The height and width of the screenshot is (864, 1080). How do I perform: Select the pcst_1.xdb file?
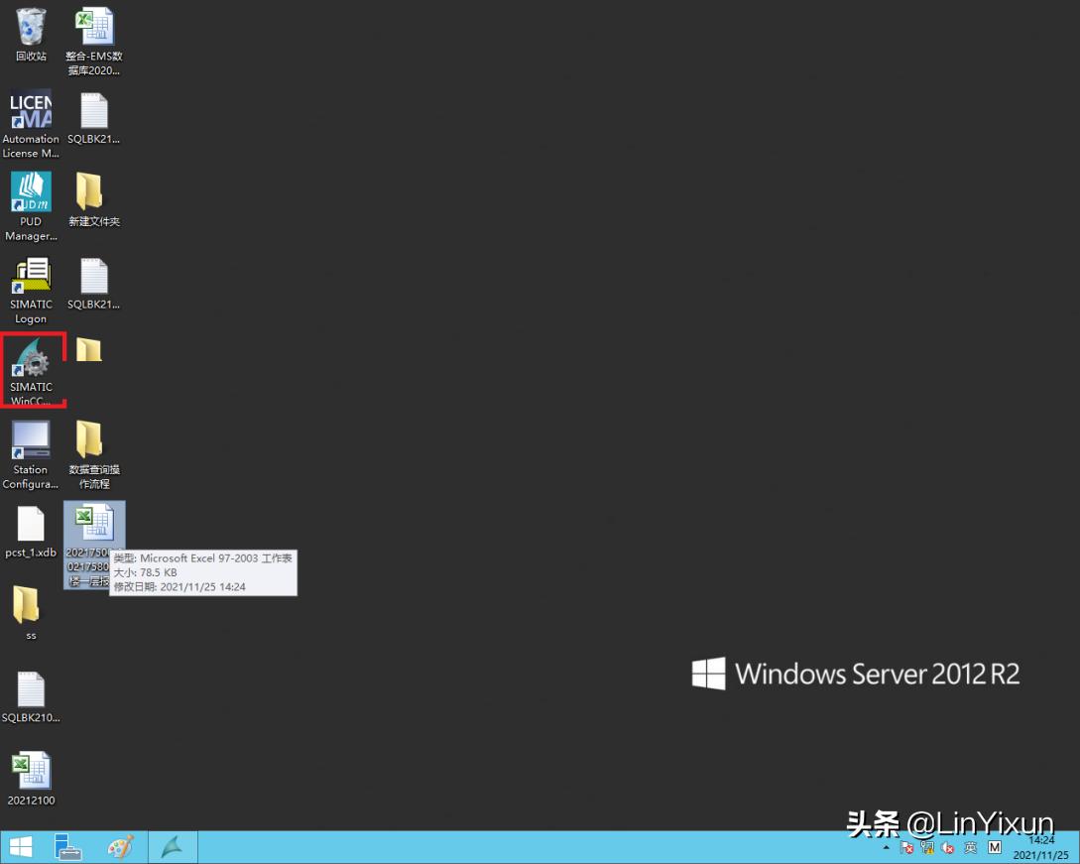click(31, 532)
